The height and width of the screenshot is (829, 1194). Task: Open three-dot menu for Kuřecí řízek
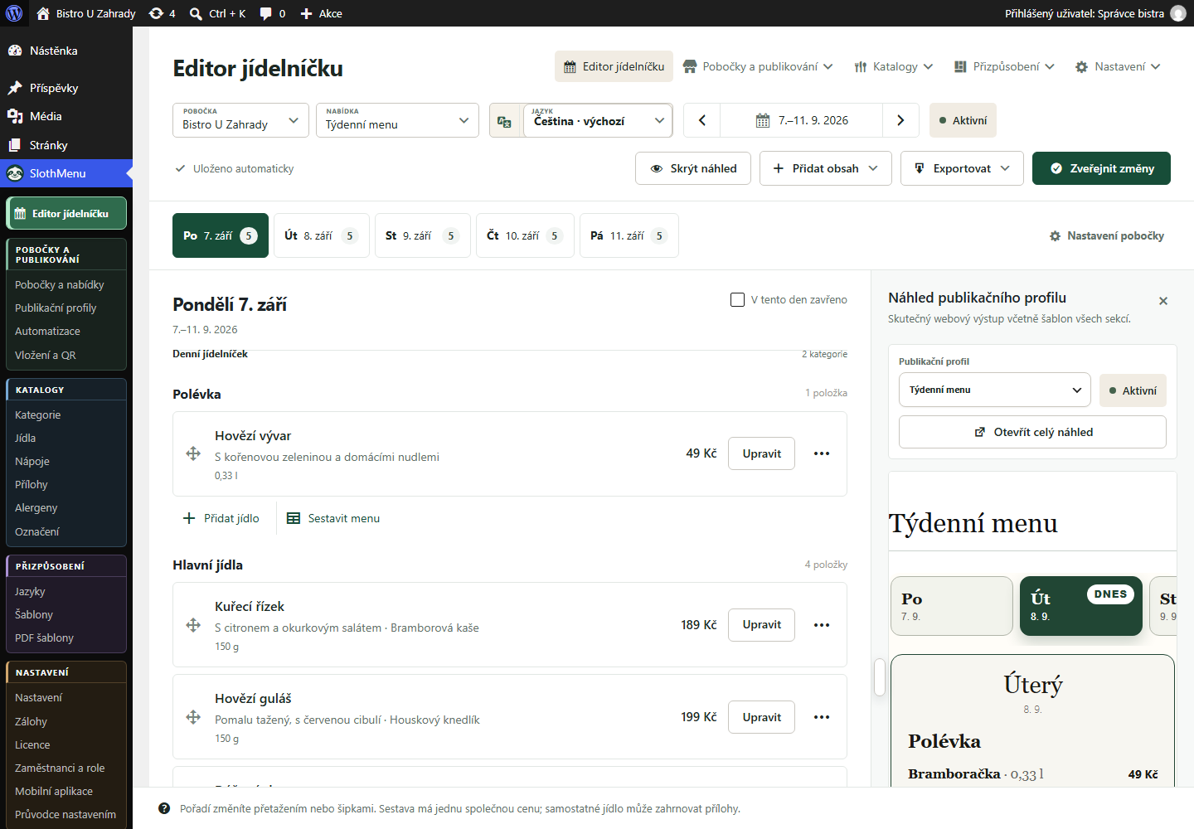pyautogui.click(x=822, y=625)
